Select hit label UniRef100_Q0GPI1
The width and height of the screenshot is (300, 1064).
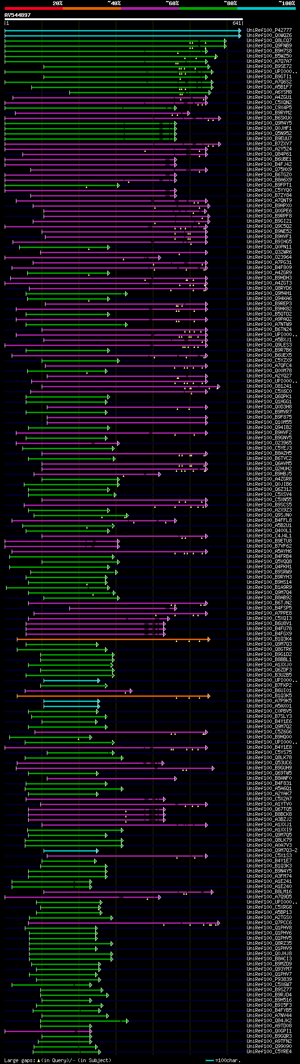click(269, 1031)
